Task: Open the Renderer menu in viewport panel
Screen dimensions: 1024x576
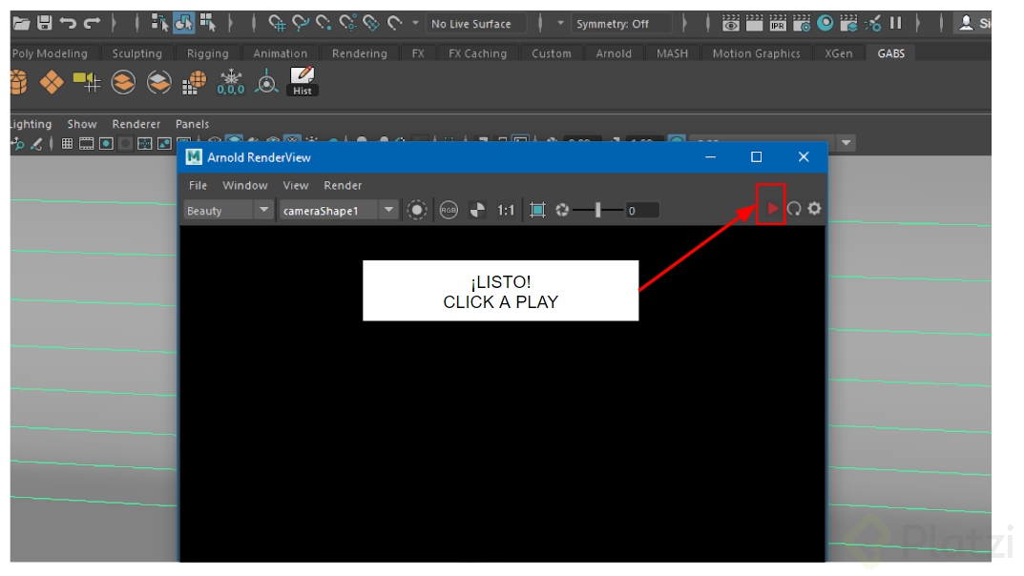Action: [x=136, y=124]
